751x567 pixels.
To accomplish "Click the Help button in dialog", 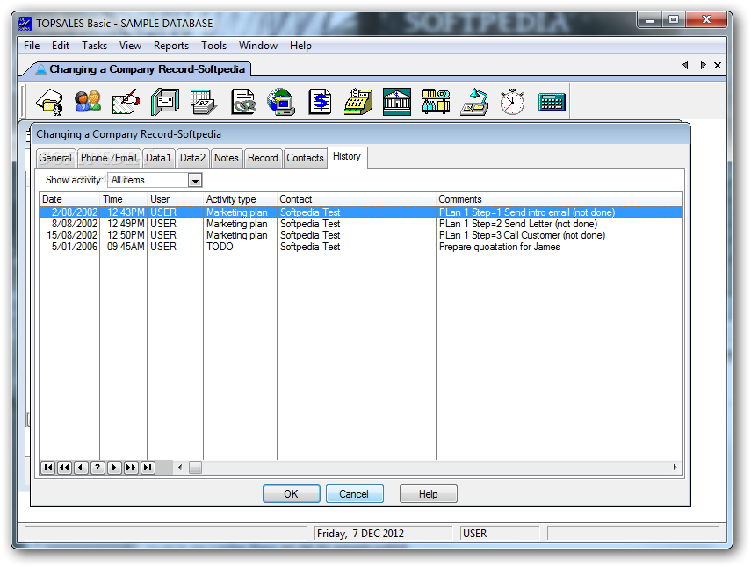I will click(428, 494).
